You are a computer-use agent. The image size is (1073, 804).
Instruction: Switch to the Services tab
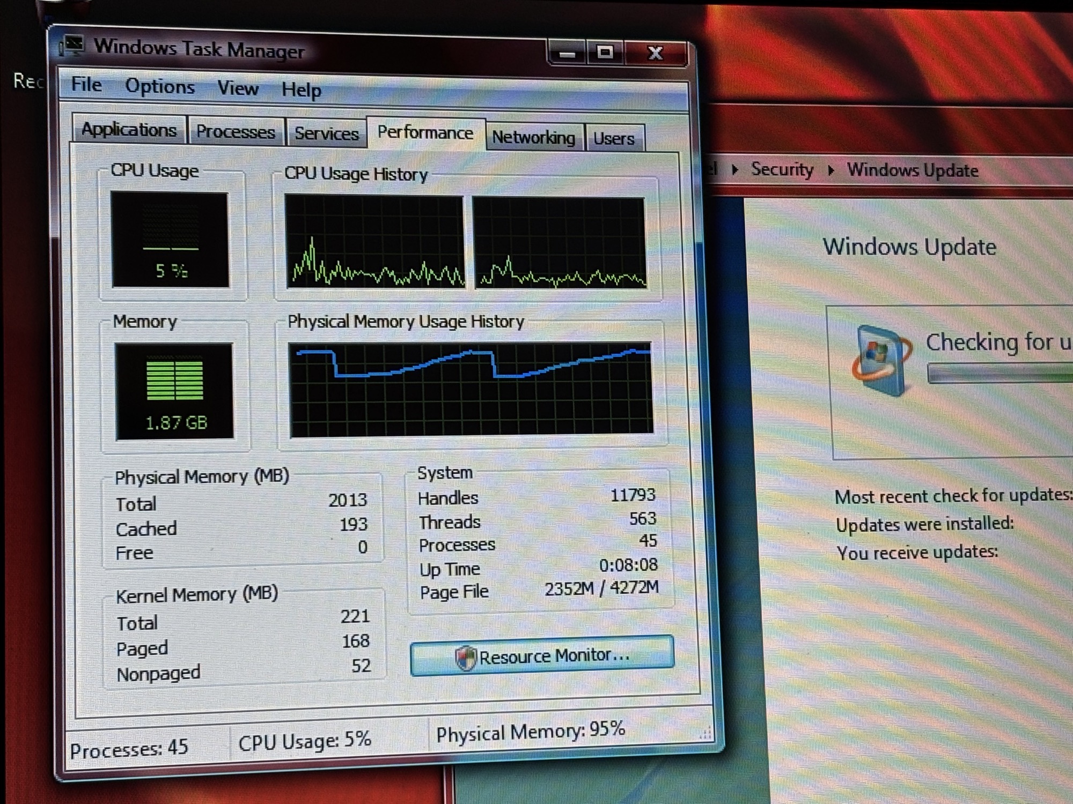pyautogui.click(x=326, y=133)
